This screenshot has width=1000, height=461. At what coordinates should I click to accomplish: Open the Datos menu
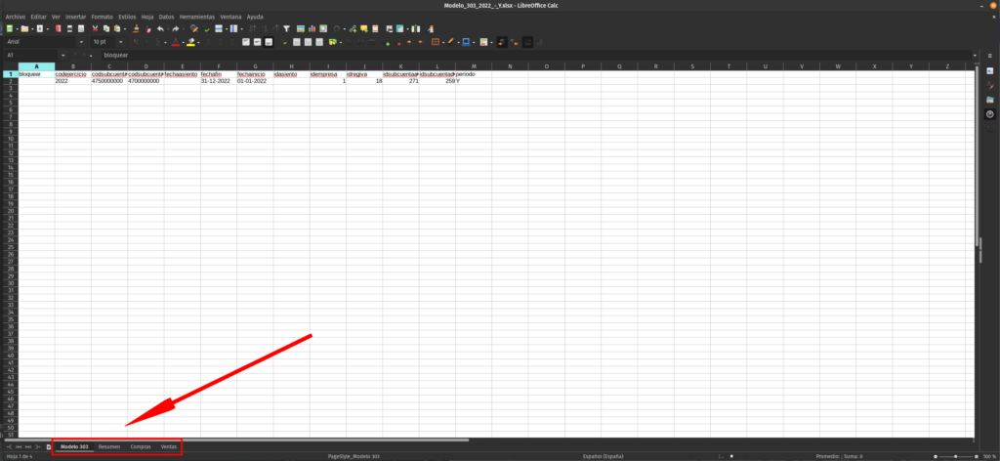166,17
